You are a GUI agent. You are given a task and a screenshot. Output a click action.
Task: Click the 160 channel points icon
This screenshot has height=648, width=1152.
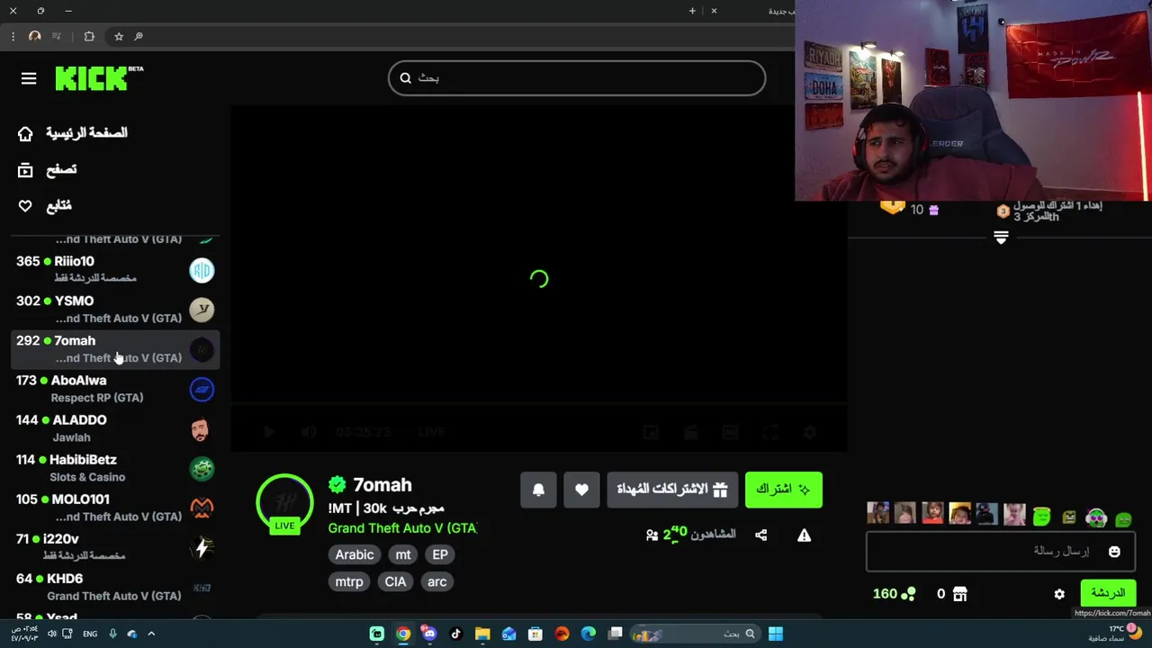908,594
